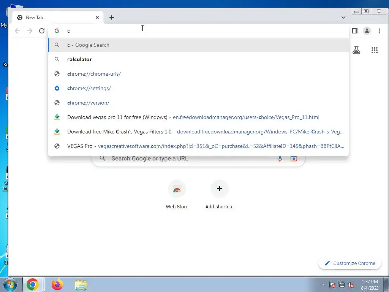
Task: Select chrome://version/ suggestion
Action: click(198, 103)
